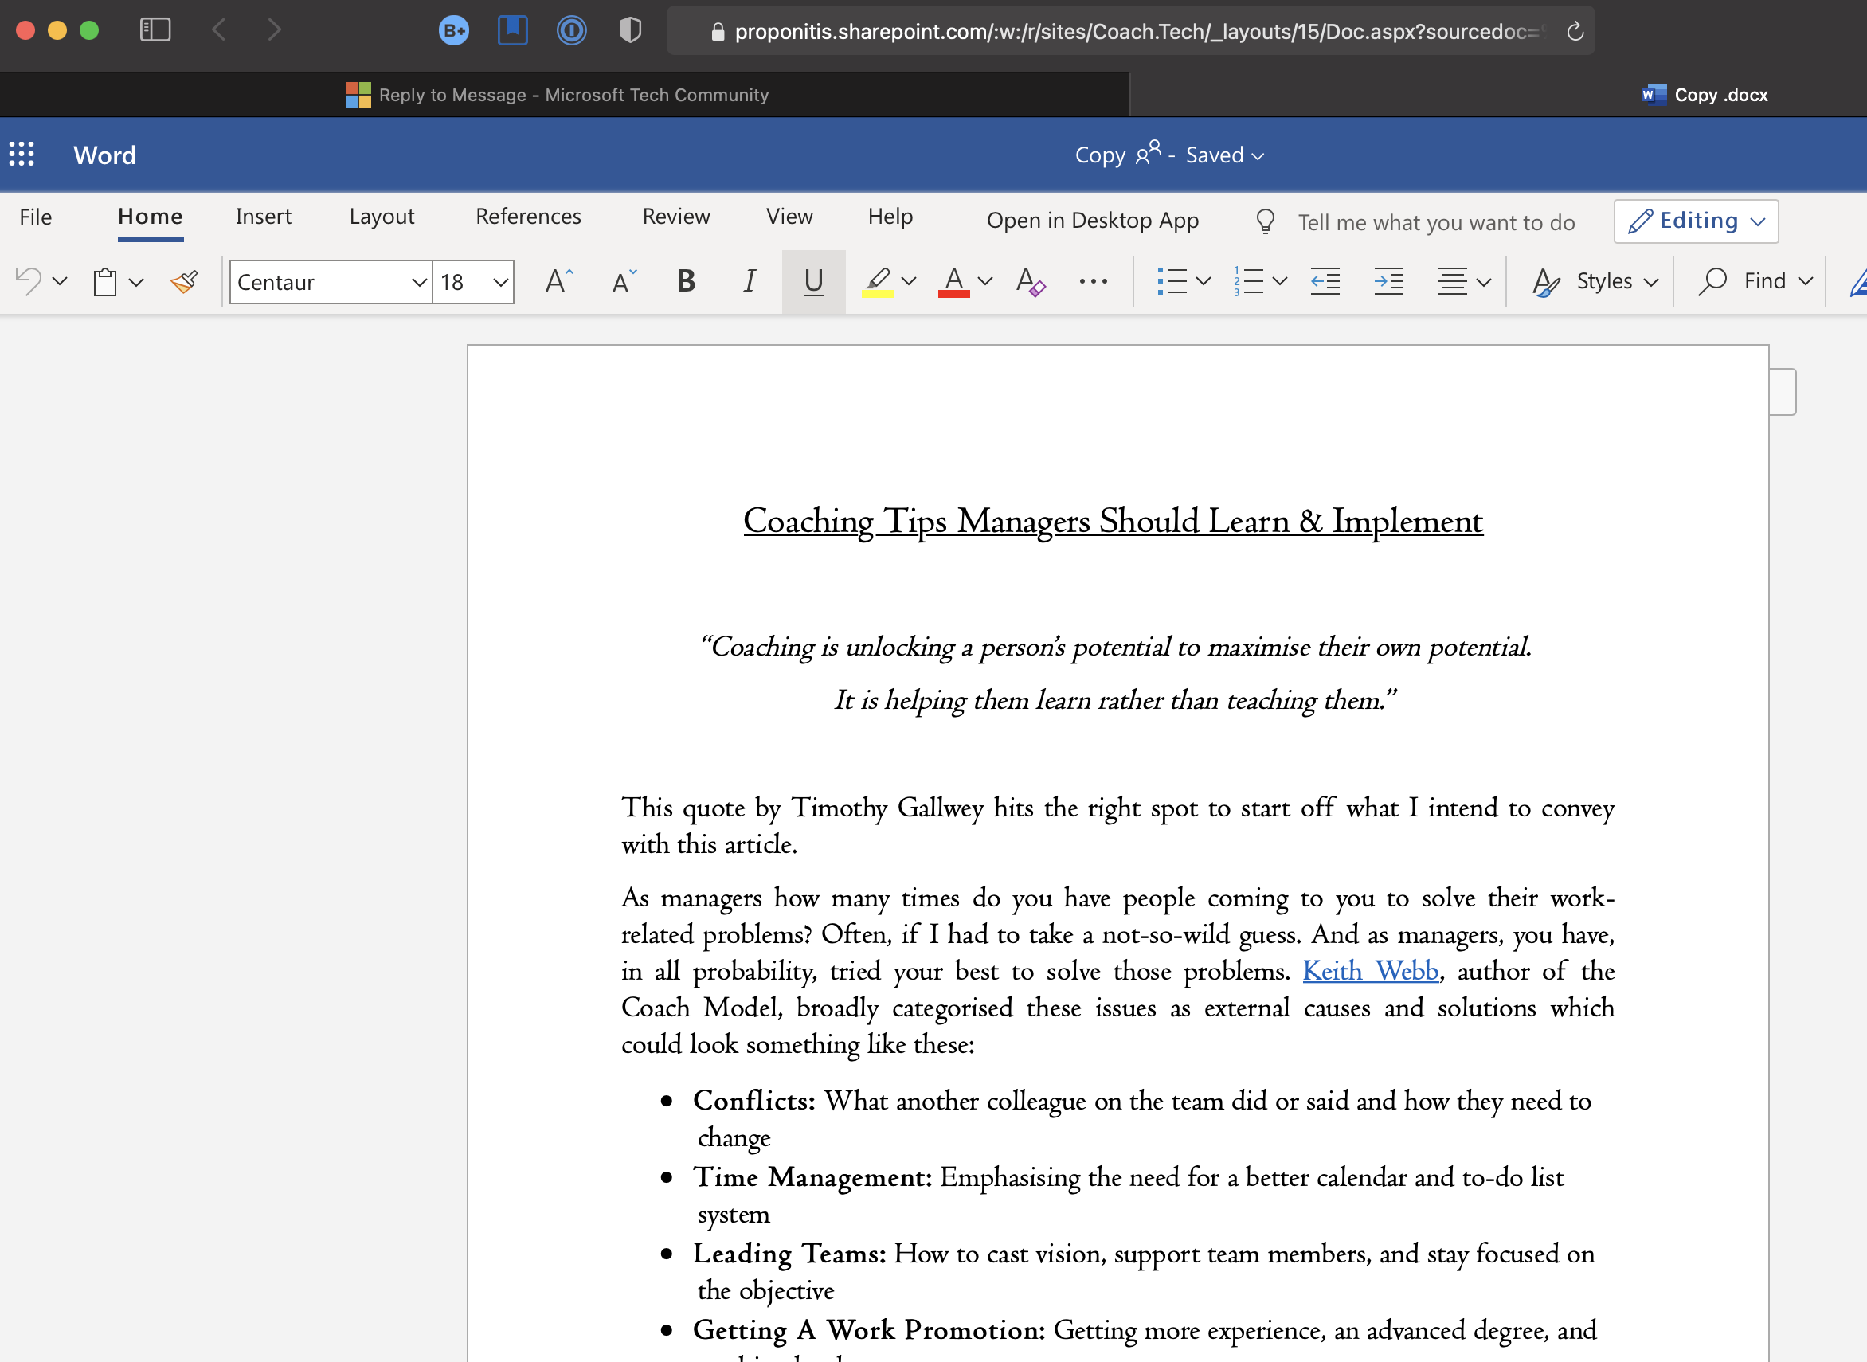Click the Word app title
1867x1362 pixels.
coord(104,155)
